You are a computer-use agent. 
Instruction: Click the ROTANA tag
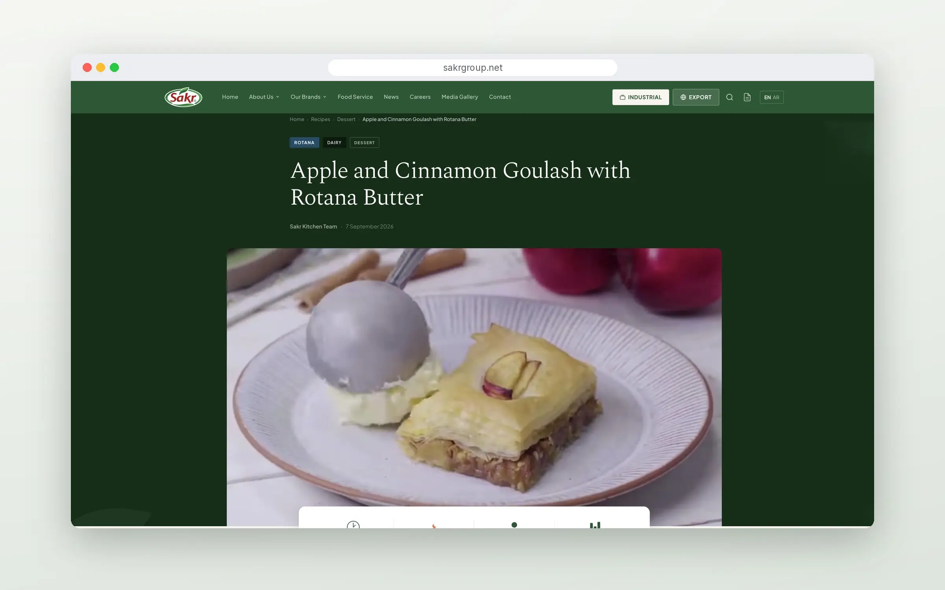point(304,142)
